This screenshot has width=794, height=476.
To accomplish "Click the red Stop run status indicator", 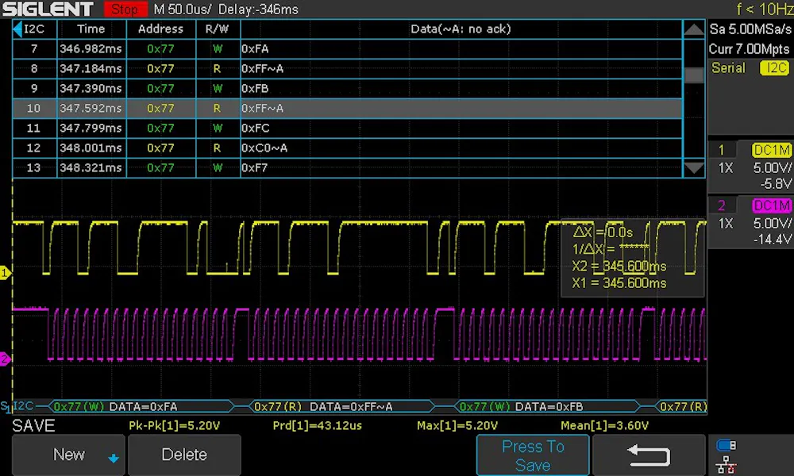I will [x=125, y=9].
